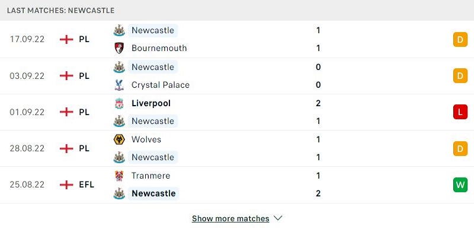Click the Liverpool club crest icon

click(119, 103)
